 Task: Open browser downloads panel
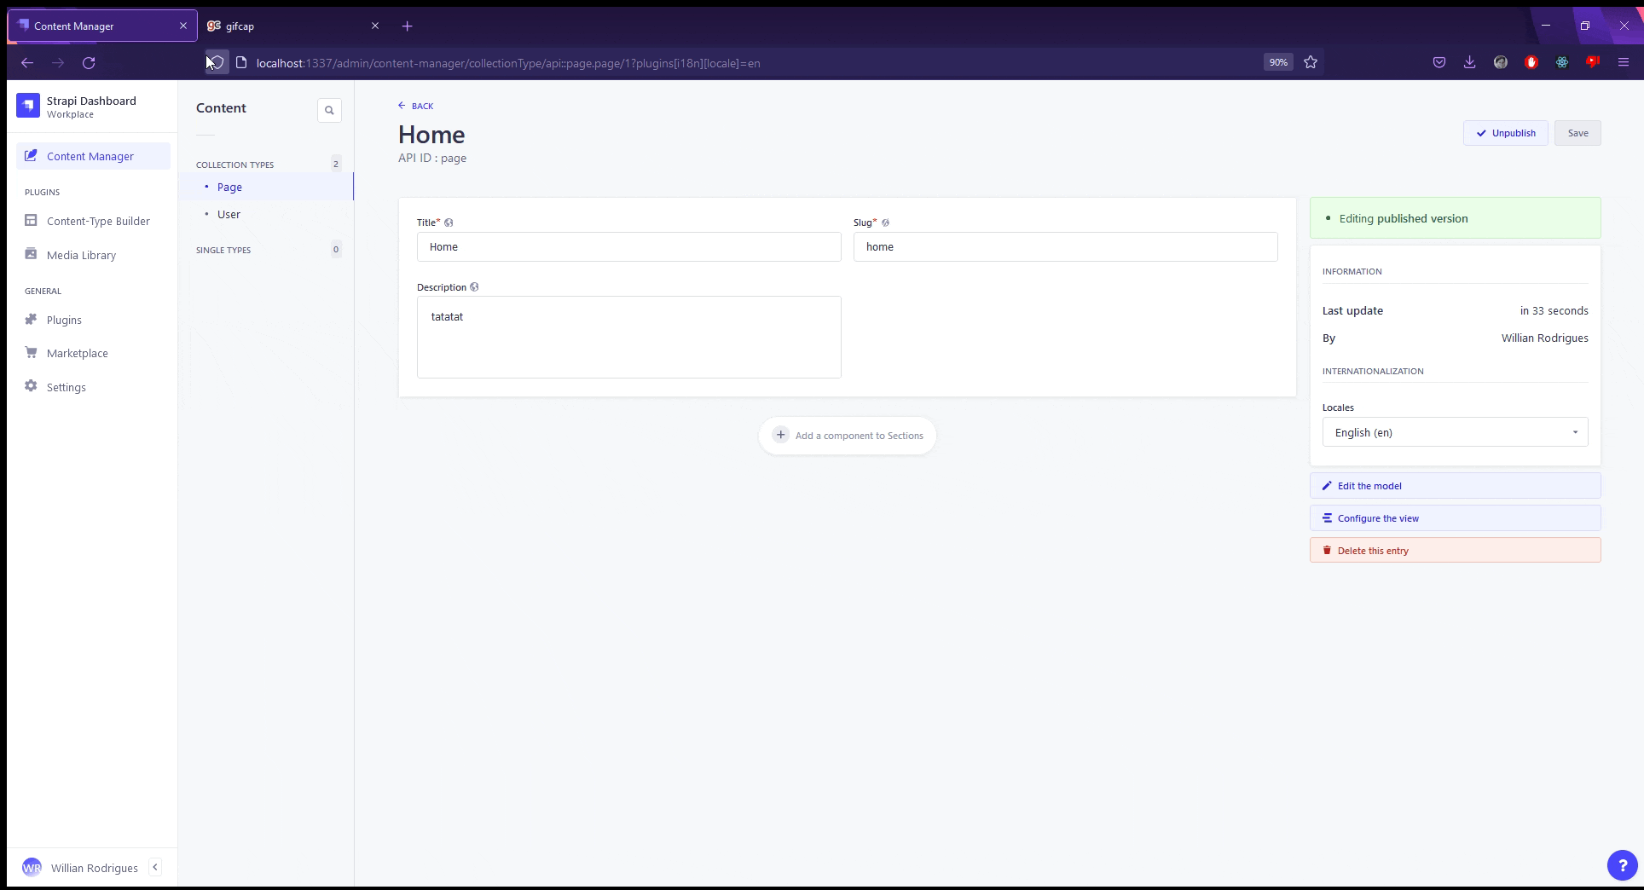coord(1470,62)
